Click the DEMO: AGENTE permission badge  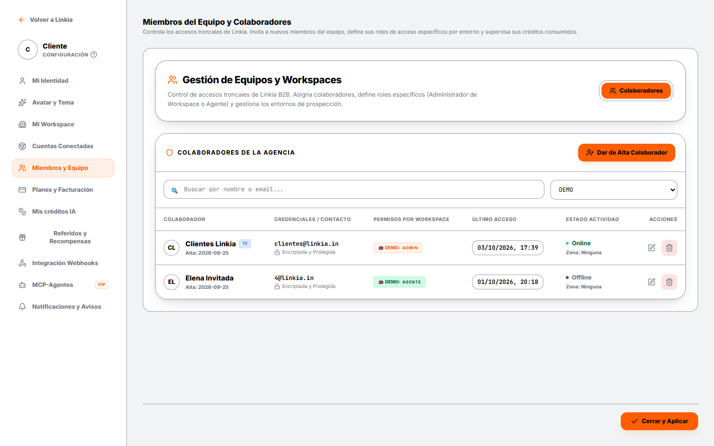click(x=399, y=282)
